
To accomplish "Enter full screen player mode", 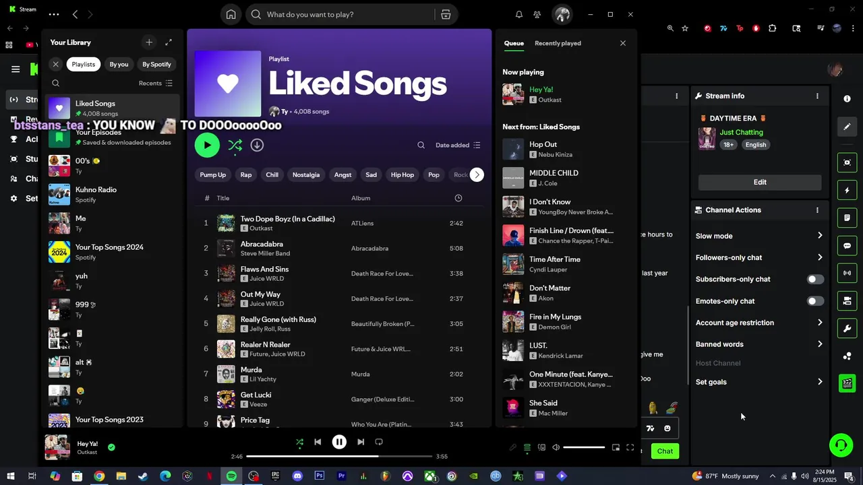I will coord(630,447).
